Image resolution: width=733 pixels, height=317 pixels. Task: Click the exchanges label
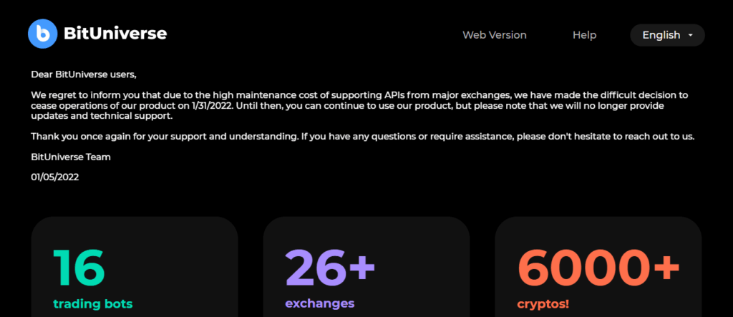pyautogui.click(x=319, y=303)
